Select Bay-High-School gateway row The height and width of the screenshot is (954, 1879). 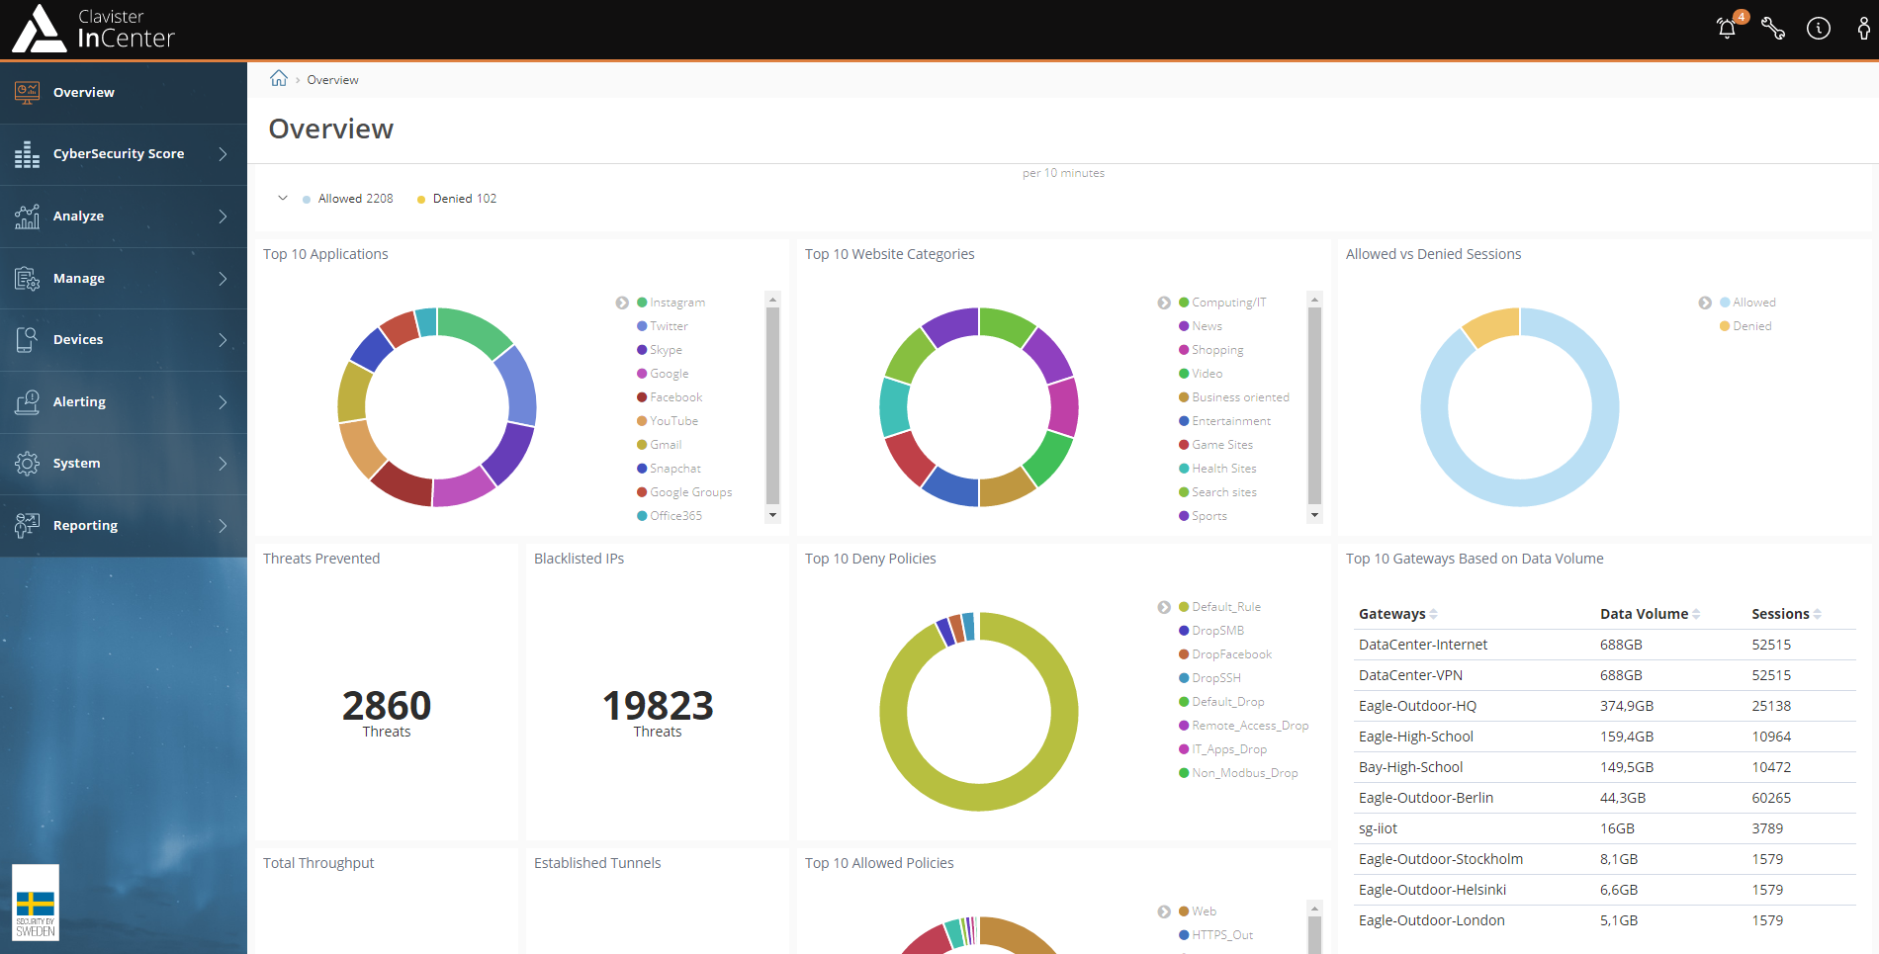1604,767
